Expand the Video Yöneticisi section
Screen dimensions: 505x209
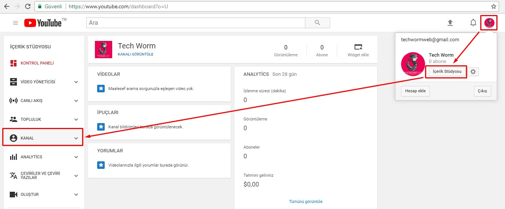pyautogui.click(x=76, y=82)
